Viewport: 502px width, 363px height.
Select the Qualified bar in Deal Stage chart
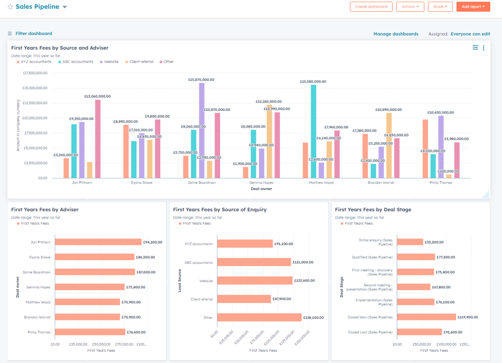point(416,257)
